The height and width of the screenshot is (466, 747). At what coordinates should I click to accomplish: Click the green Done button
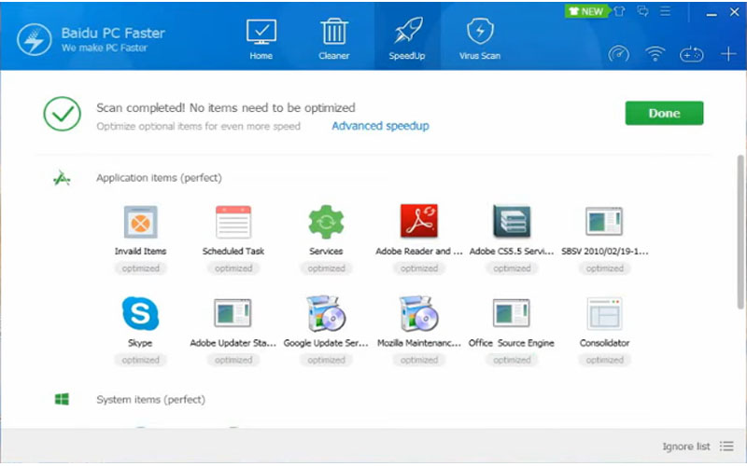tap(664, 113)
